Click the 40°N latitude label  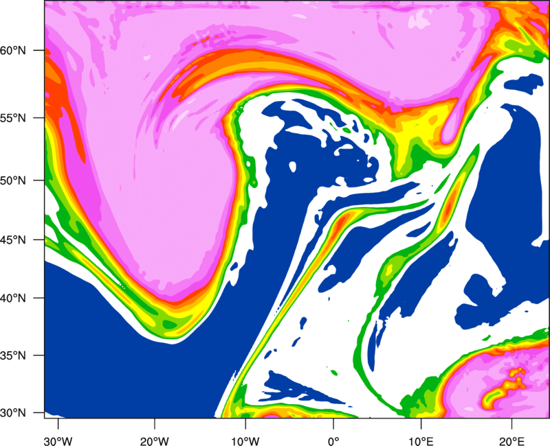[13, 298]
